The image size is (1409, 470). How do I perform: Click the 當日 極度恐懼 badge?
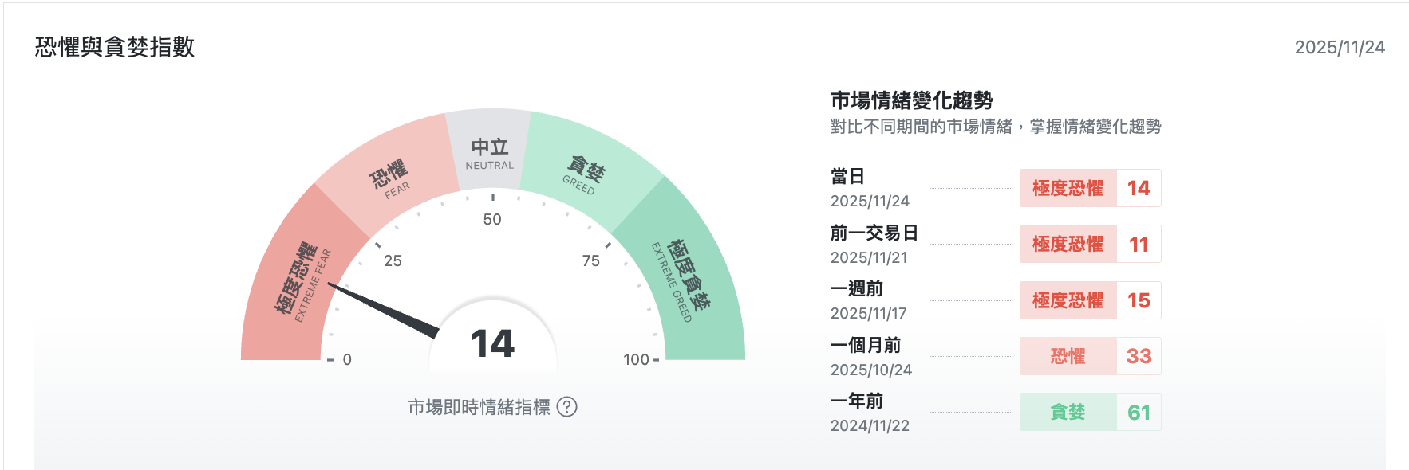click(x=1068, y=188)
